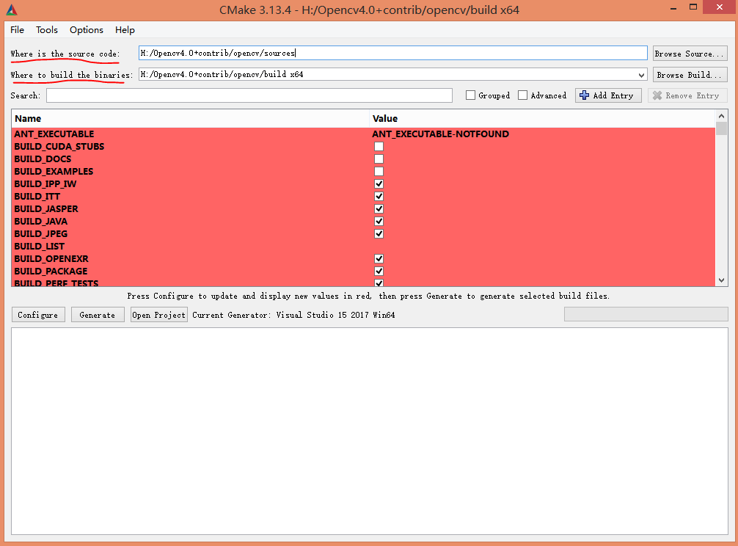The width and height of the screenshot is (738, 546).
Task: Click the Generate button
Action: 98,315
